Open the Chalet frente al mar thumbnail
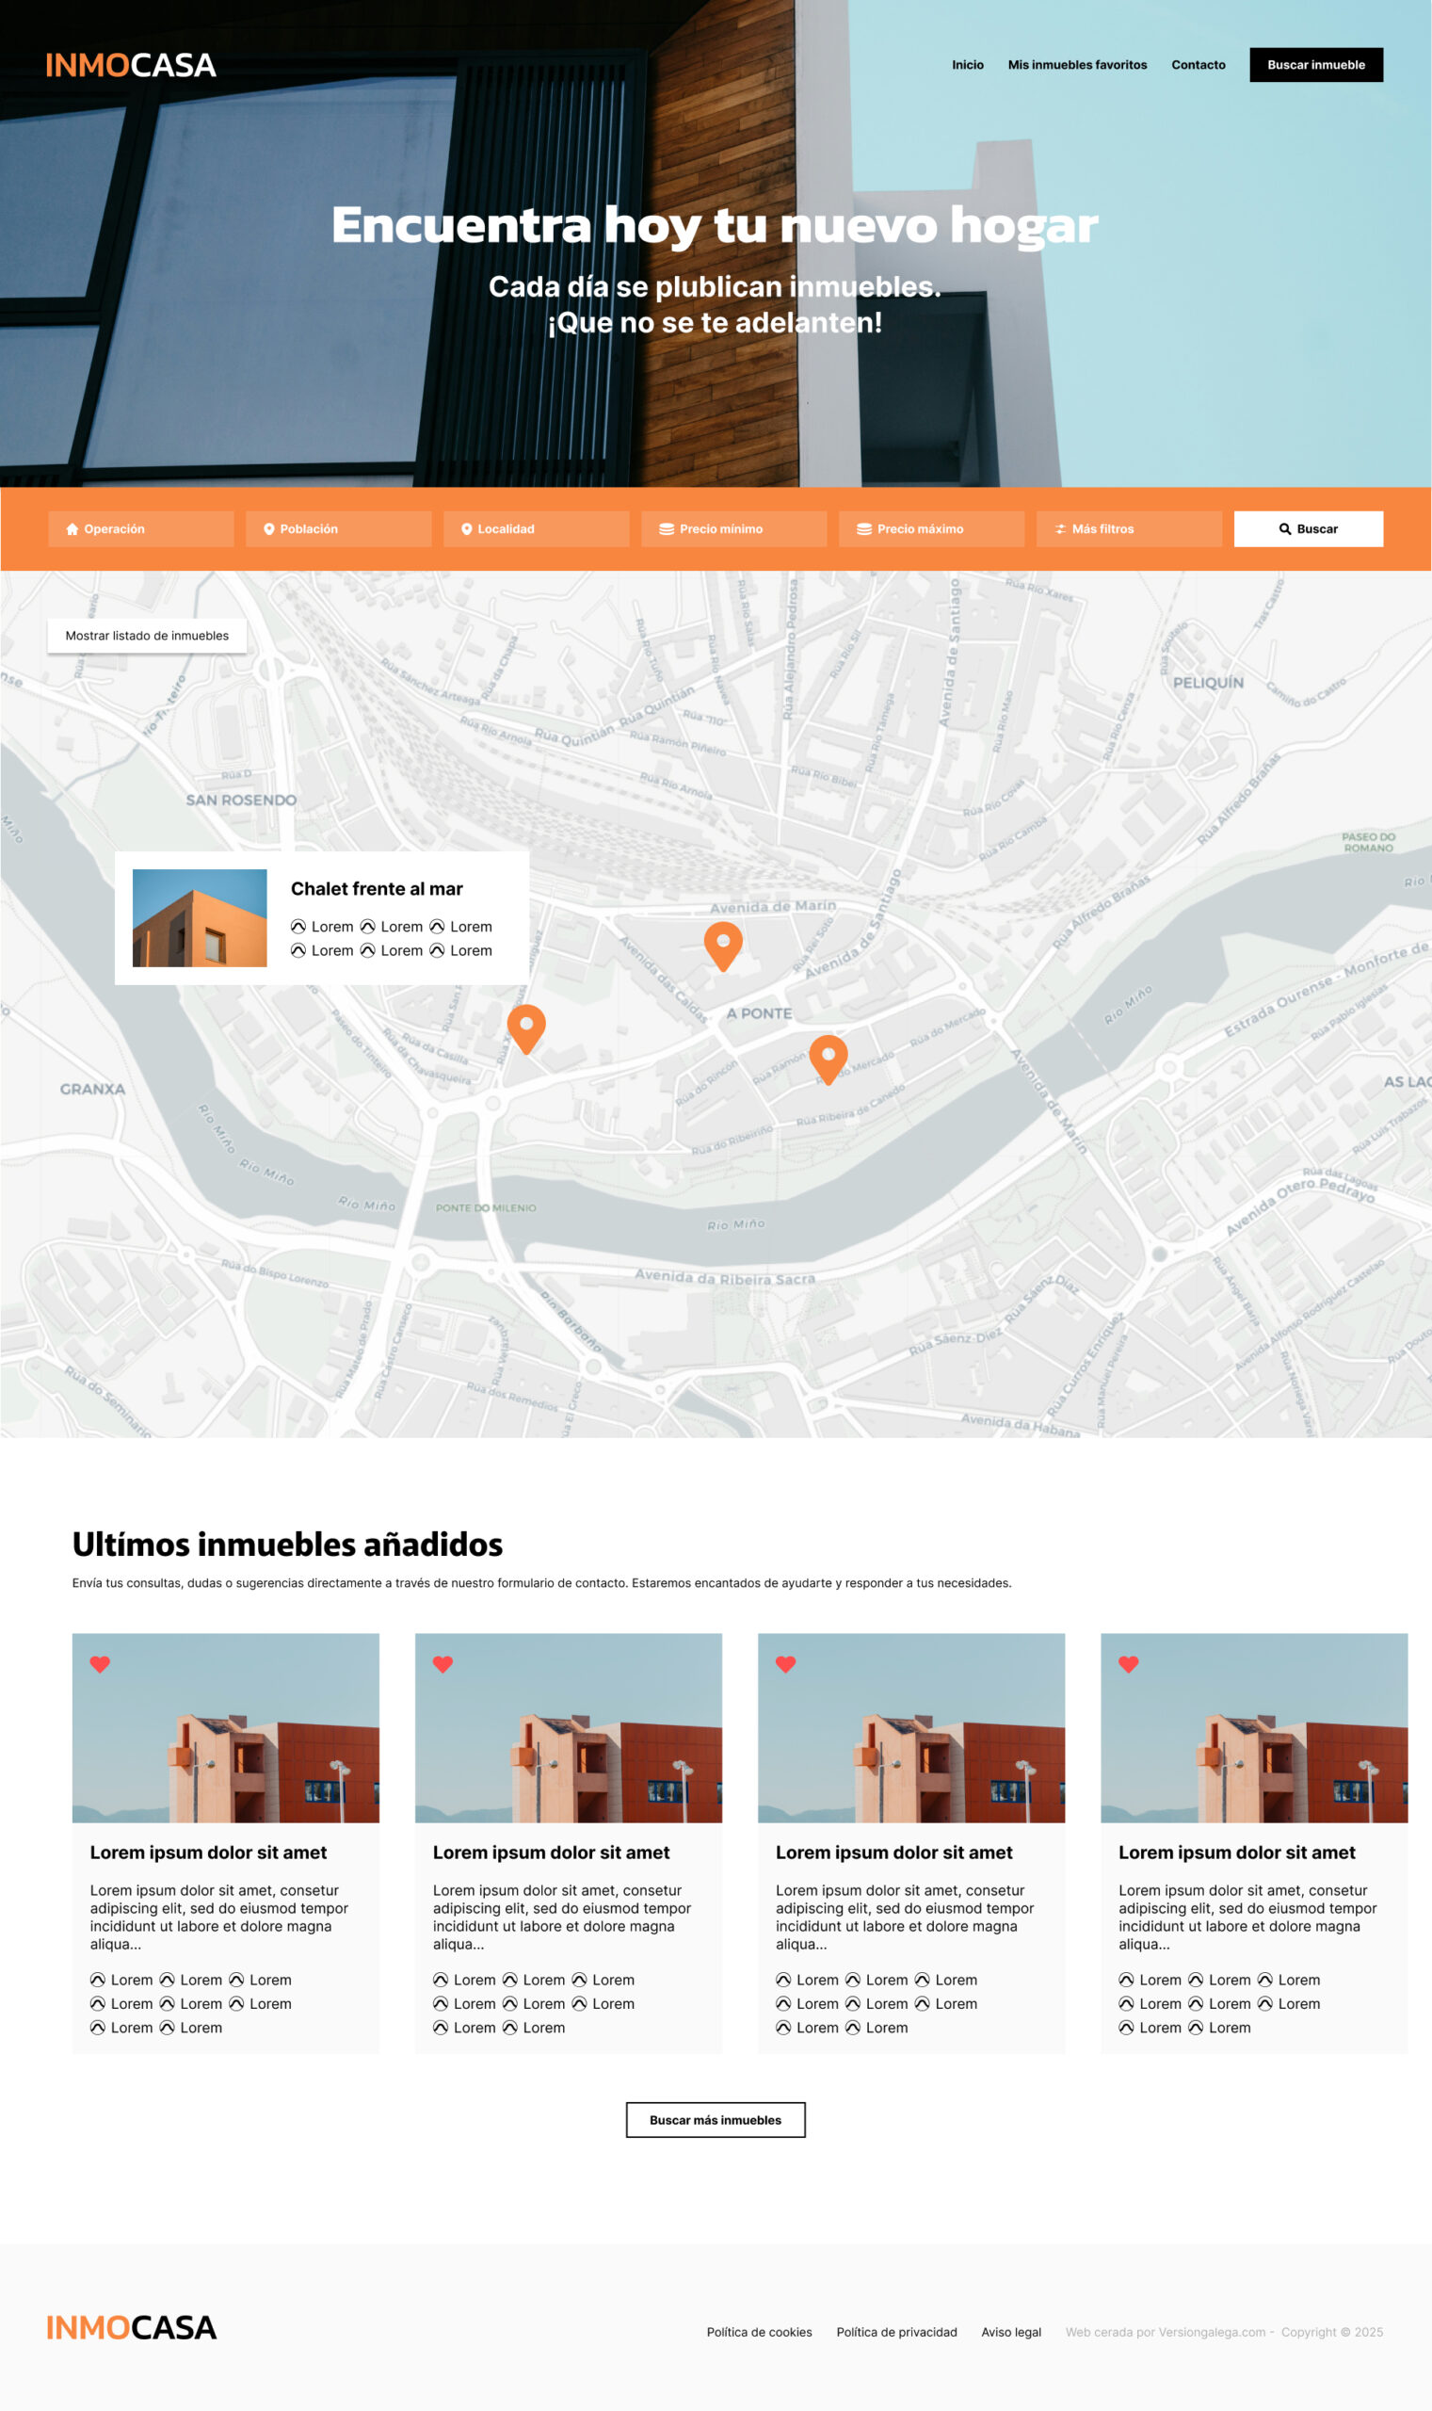 [x=200, y=918]
